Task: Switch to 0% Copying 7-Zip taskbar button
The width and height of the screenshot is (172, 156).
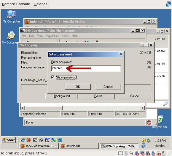Action: coord(119,146)
